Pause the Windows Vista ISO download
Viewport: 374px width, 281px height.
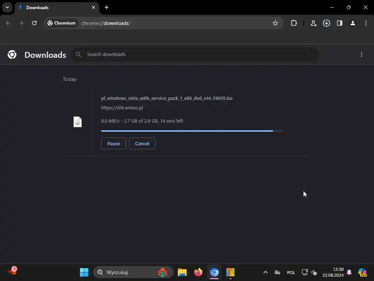114,143
